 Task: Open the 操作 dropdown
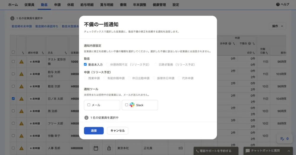(277, 26)
